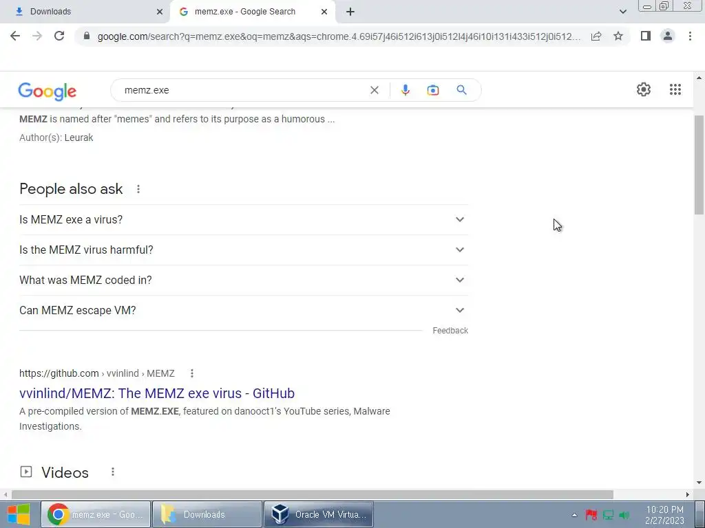Open the Chrome profile avatar menu
The image size is (705, 528).
coord(668,36)
